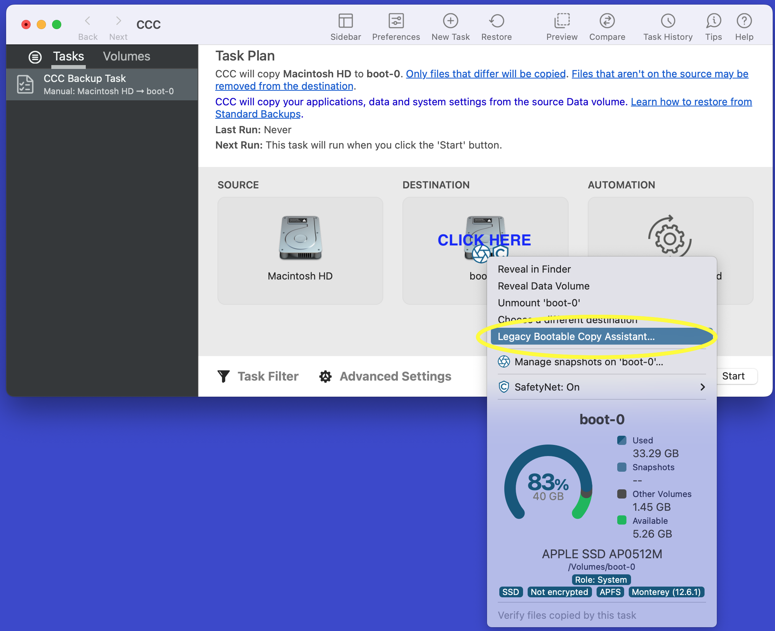Click the Task Plan heading
Viewport: 775px width, 631px height.
[245, 56]
